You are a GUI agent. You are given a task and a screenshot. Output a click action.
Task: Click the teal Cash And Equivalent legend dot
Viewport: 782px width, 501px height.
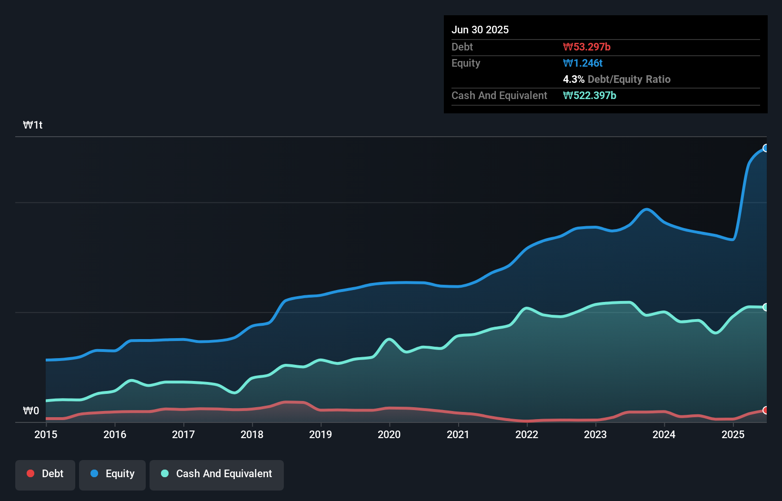164,473
